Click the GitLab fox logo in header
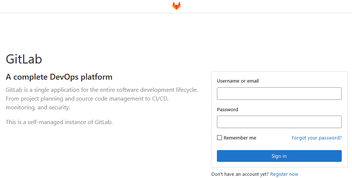Viewport: 352px width, 178px height. click(x=177, y=6)
